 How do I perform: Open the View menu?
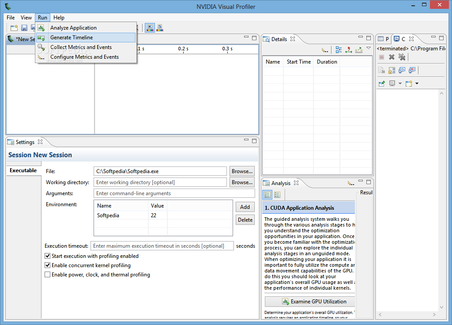point(26,18)
